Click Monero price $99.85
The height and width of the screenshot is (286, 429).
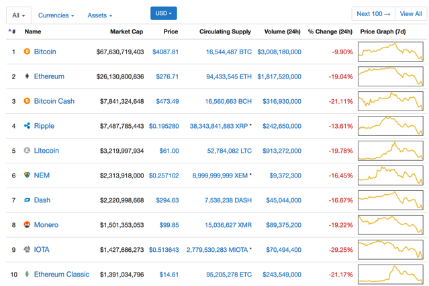[x=169, y=225]
